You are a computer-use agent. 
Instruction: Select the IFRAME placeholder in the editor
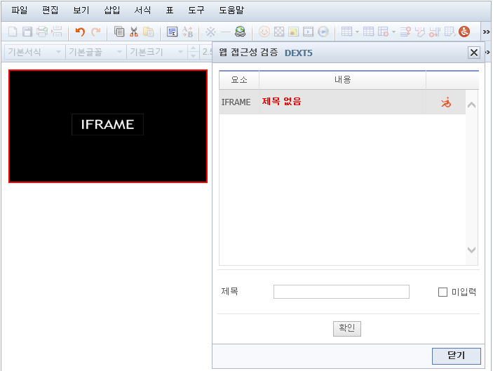(108, 126)
